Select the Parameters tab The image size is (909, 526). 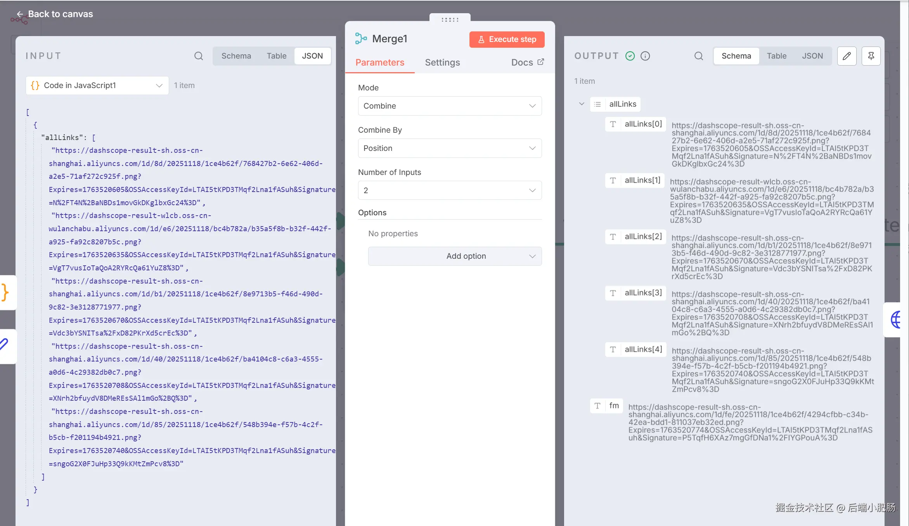click(379, 62)
